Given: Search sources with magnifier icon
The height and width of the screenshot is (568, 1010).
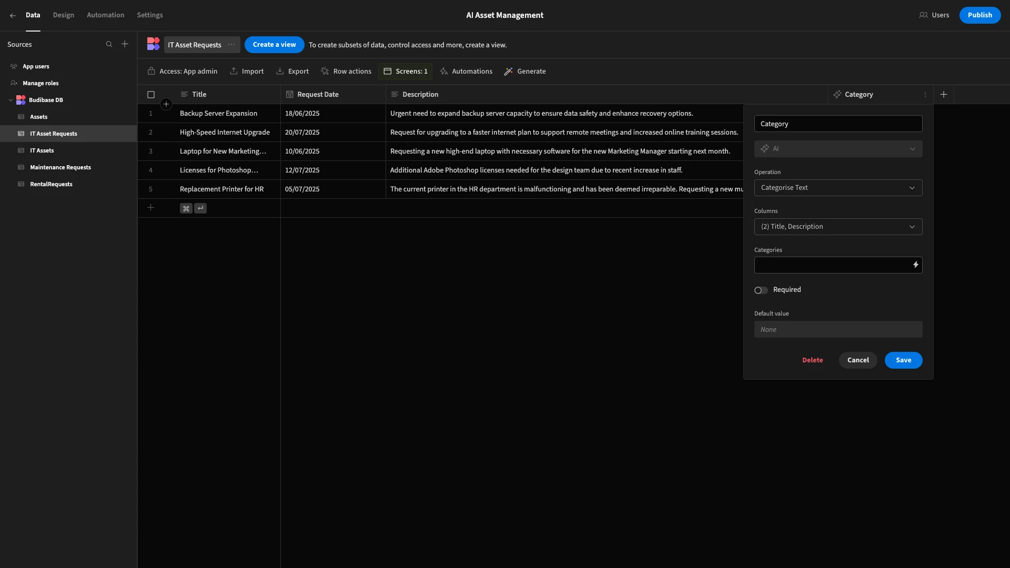Looking at the screenshot, I should [109, 44].
